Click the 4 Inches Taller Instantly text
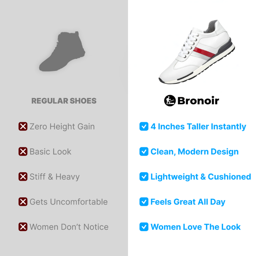 pyautogui.click(x=198, y=127)
